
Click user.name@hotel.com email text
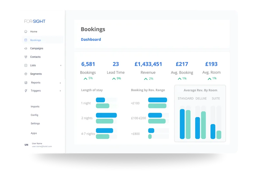click(x=42, y=146)
